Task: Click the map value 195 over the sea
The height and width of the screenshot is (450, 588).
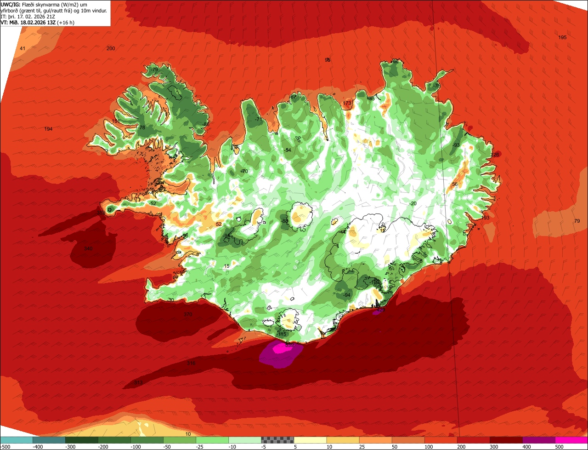Action: pyautogui.click(x=562, y=37)
